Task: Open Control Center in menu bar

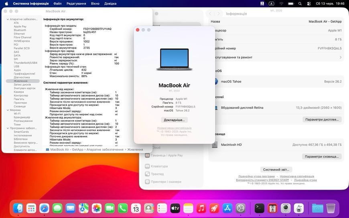Action: pyautogui.click(x=309, y=4)
